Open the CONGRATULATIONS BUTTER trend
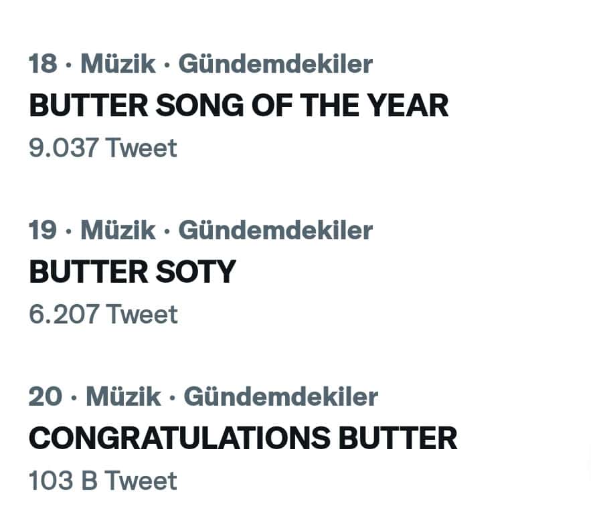Screen dimensions: 591x514 [x=243, y=438]
